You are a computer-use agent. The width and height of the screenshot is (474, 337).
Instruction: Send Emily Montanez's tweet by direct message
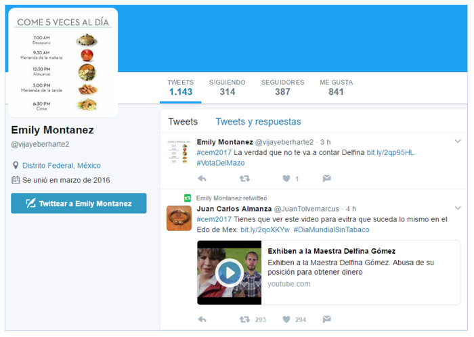[327, 179]
